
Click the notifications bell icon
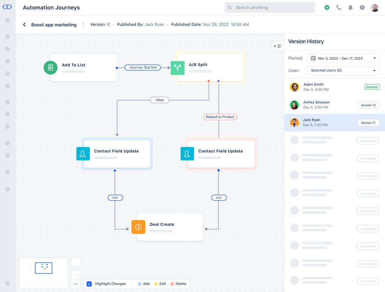[x=350, y=7]
